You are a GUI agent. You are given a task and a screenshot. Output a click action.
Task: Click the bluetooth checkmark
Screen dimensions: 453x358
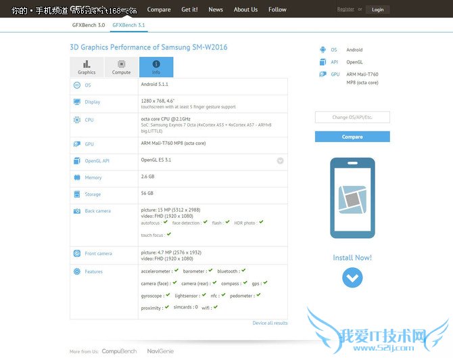pyautogui.click(x=243, y=271)
